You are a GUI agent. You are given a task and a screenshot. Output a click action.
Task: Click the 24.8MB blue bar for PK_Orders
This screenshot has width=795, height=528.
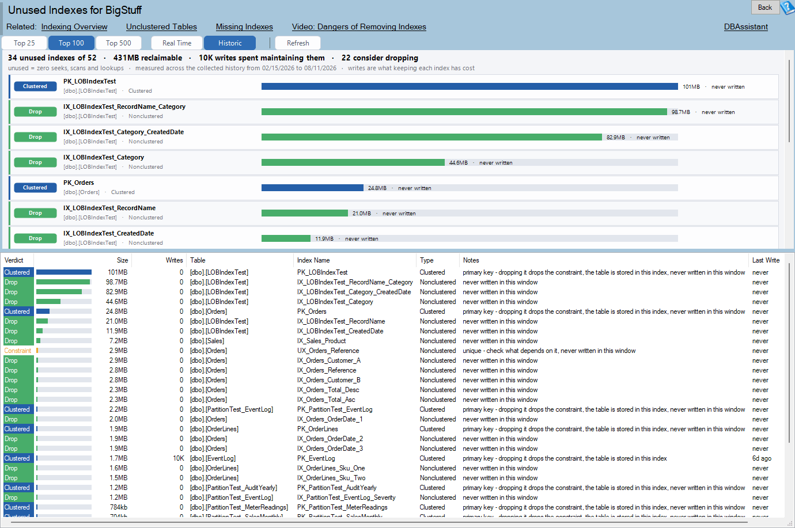click(x=312, y=188)
